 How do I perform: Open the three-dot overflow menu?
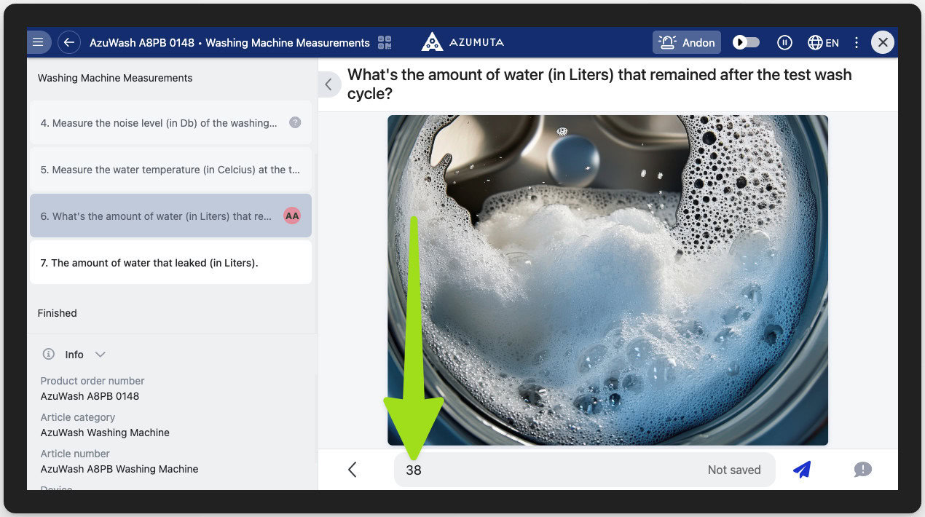coord(857,42)
